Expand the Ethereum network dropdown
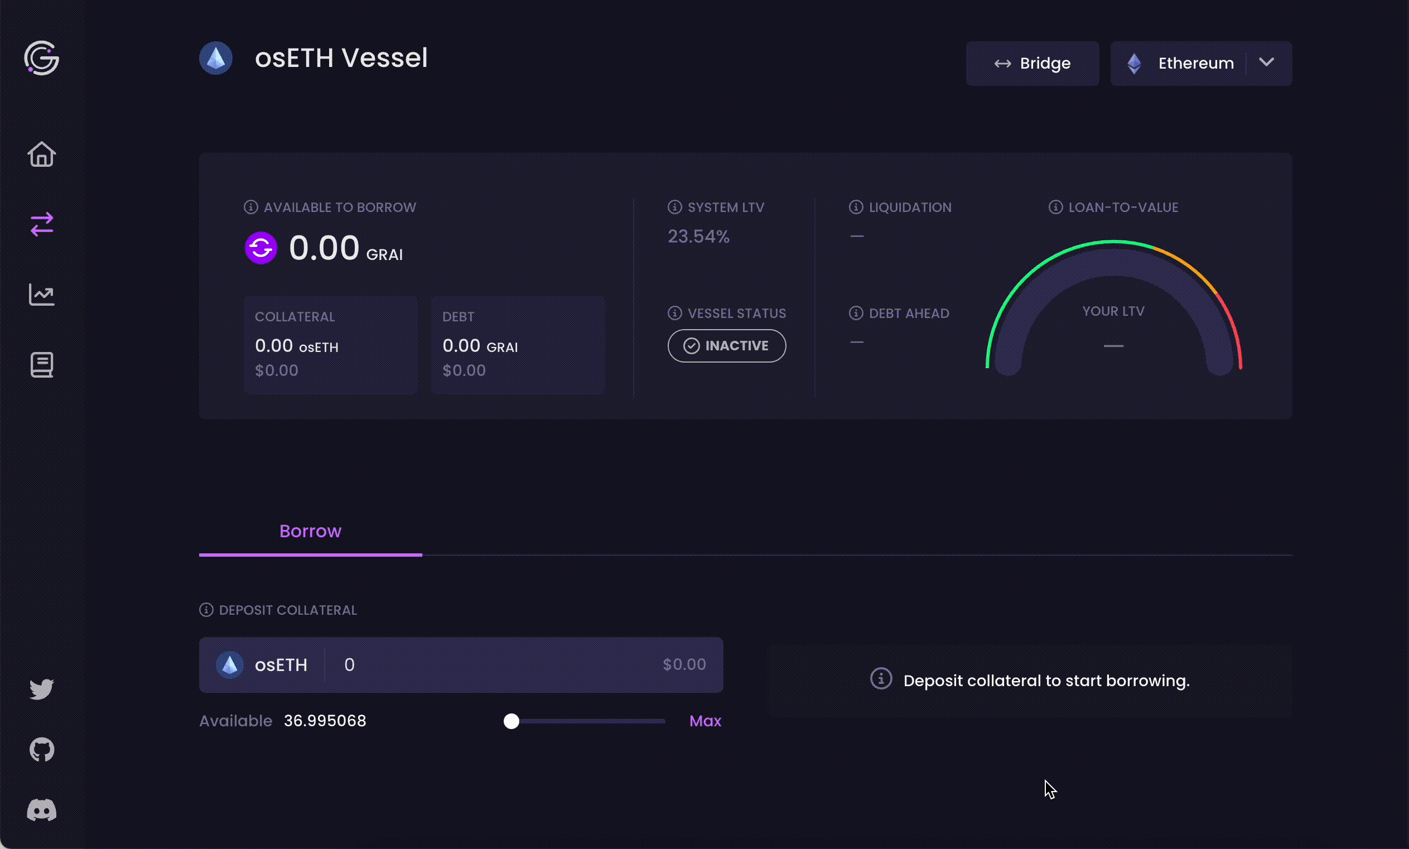This screenshot has width=1409, height=849. click(1201, 63)
